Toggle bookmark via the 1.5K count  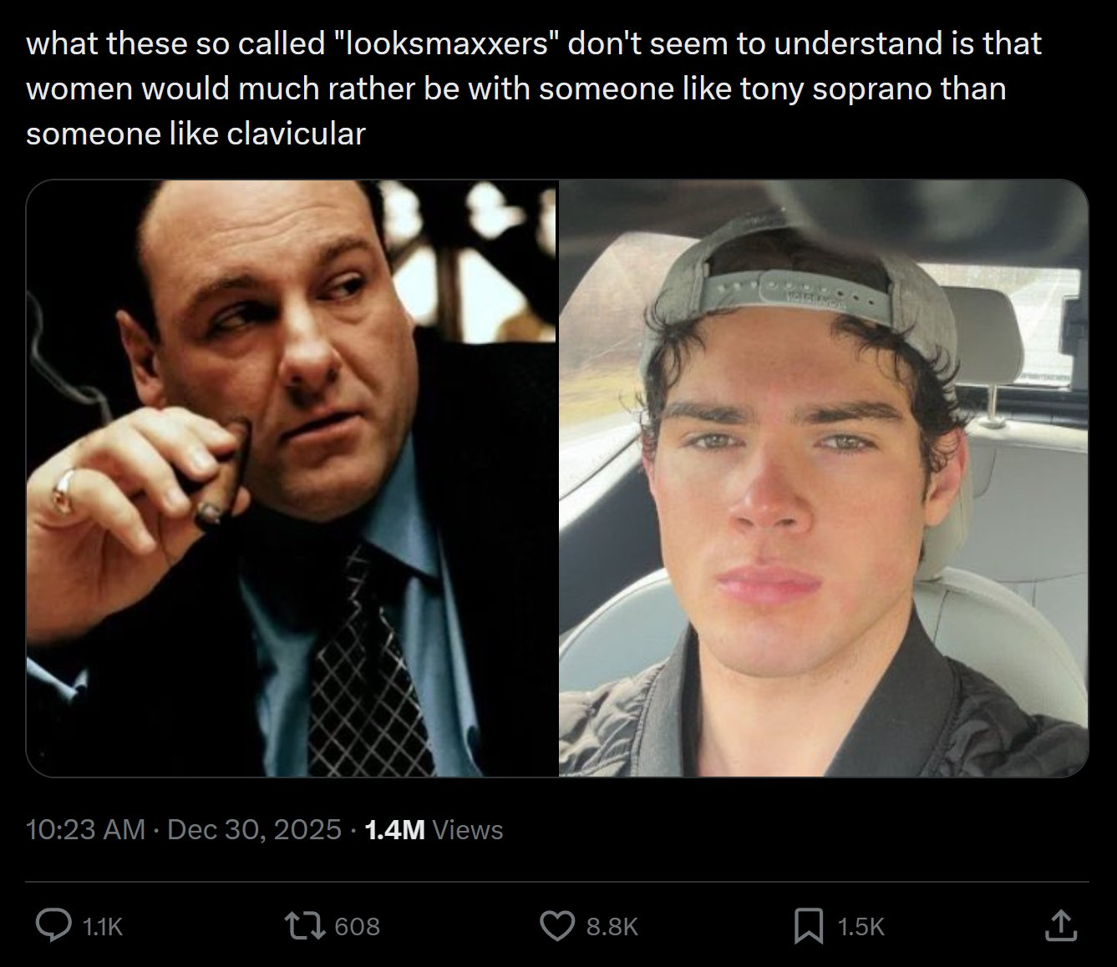860,926
